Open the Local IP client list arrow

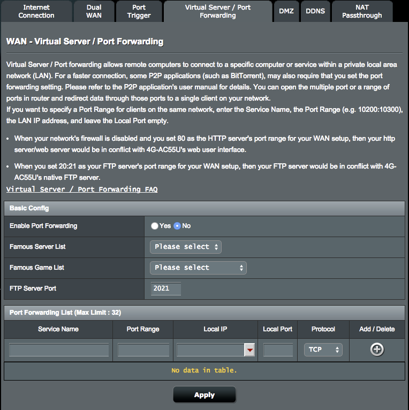(x=249, y=350)
